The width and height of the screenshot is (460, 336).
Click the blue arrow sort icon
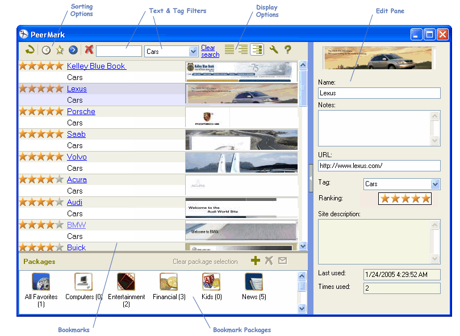(73, 50)
